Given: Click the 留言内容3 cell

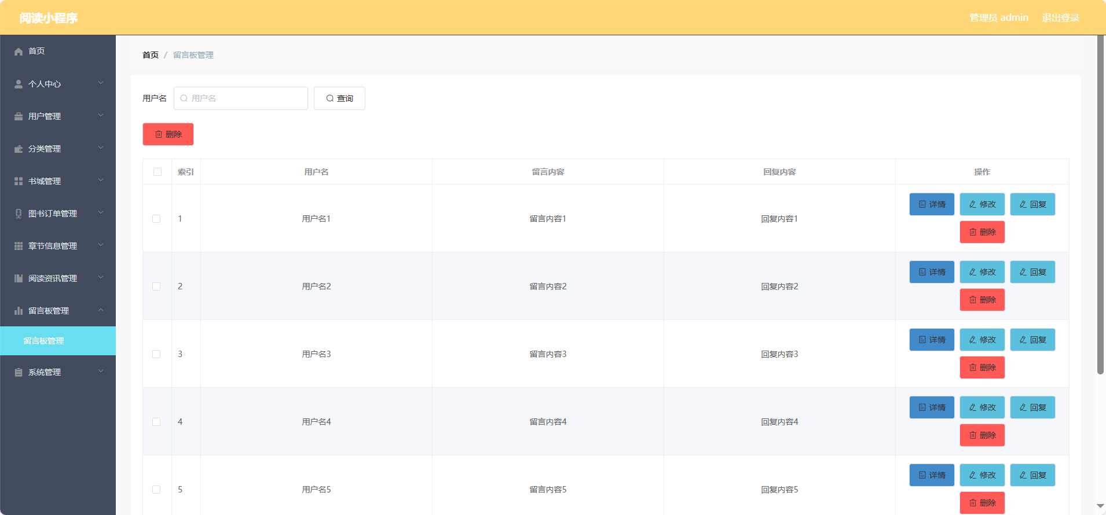Looking at the screenshot, I should (548, 354).
